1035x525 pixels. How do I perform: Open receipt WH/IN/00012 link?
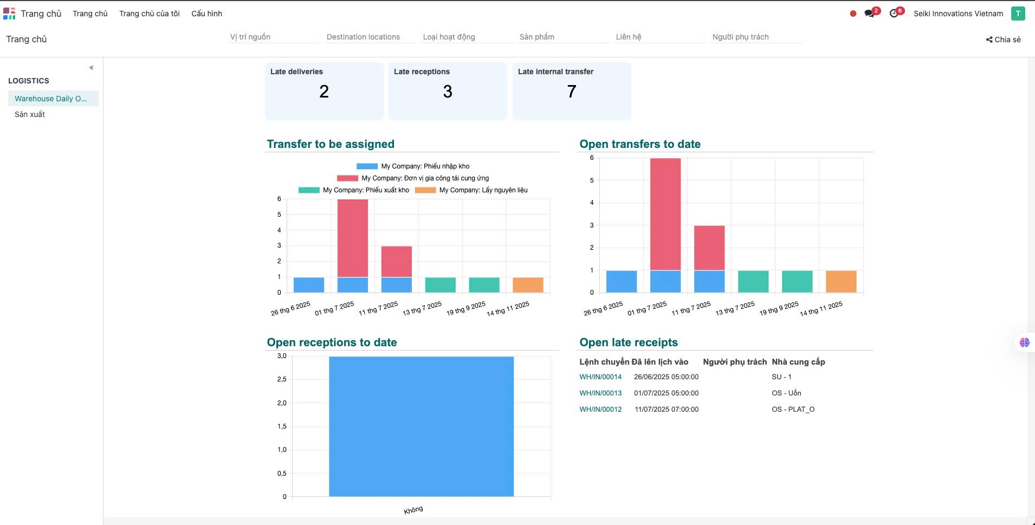(x=600, y=409)
